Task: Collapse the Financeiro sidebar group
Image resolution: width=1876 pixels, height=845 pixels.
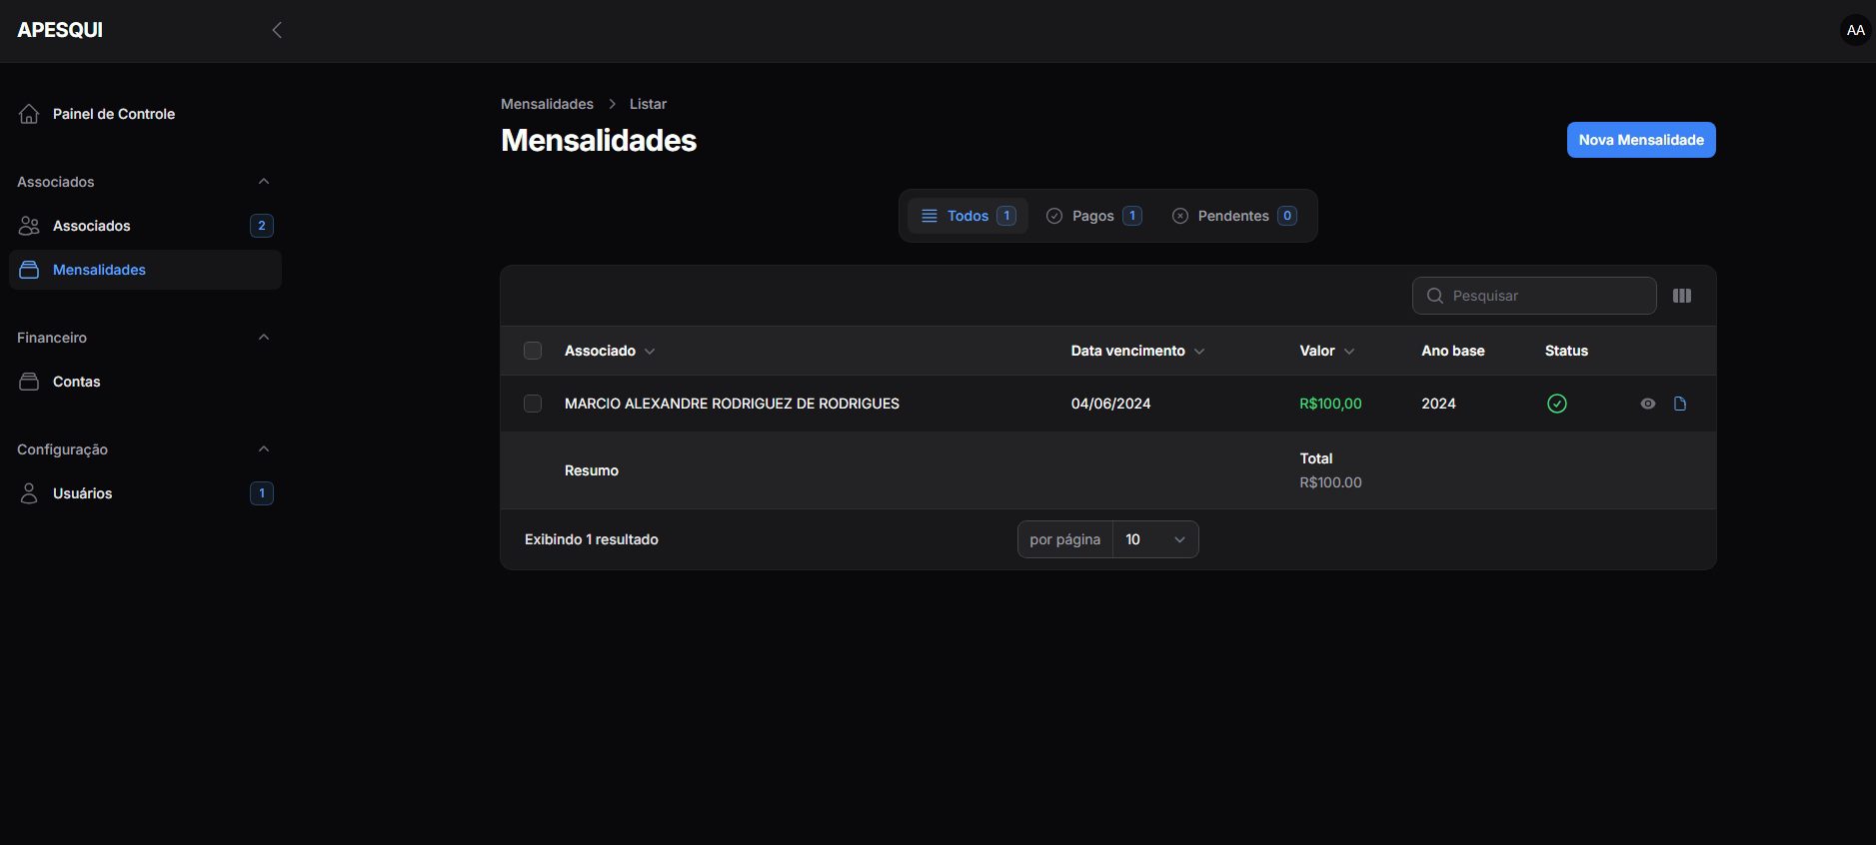Action: pyautogui.click(x=264, y=338)
